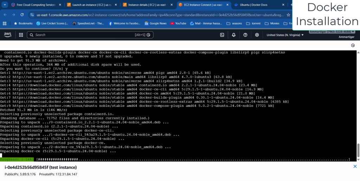Open the Google News bookmark

point(155,24)
